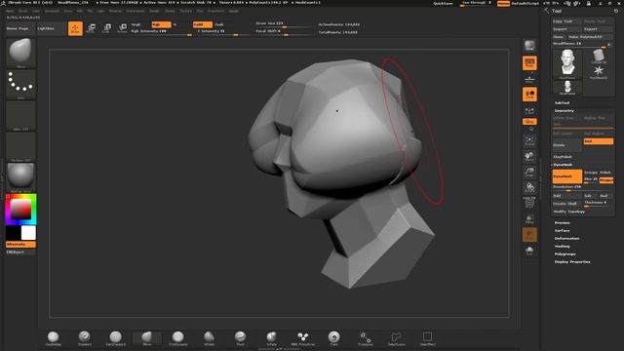Viewport: 624px width, 351px height.
Task: Click Make PolyMesh3D button
Action: tap(590, 37)
